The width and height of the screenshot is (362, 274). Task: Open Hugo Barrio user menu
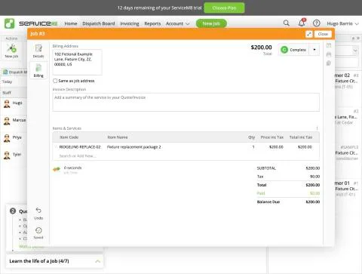click(342, 23)
